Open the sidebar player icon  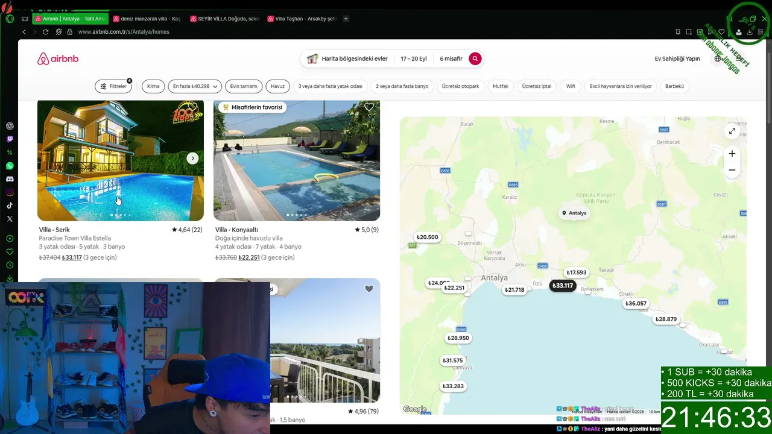(x=10, y=239)
